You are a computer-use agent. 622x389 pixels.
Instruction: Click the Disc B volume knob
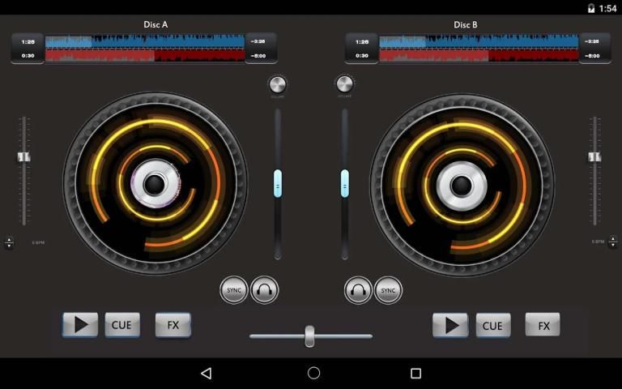(x=344, y=84)
